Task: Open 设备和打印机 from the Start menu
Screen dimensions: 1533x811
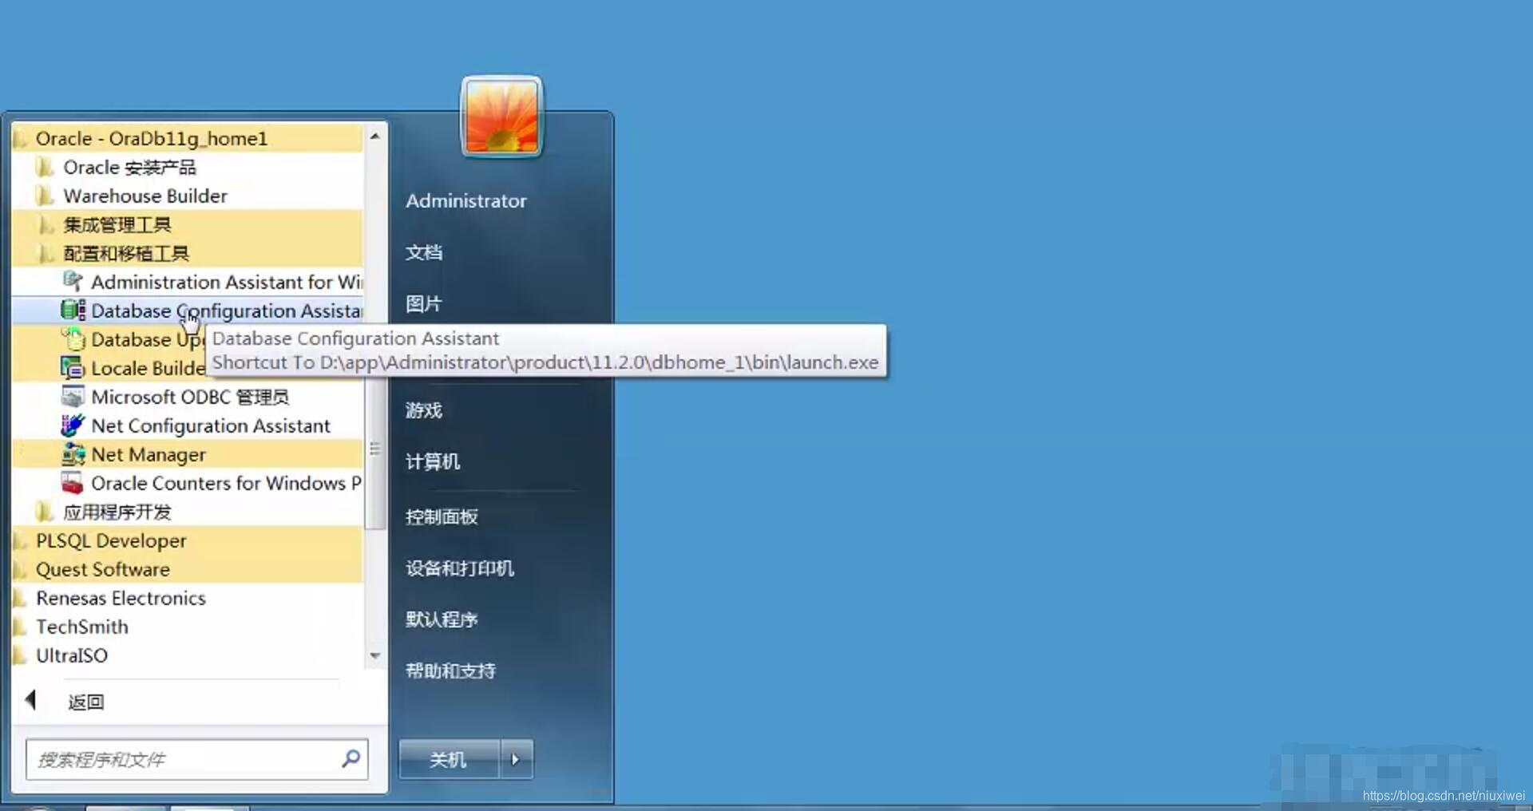Action: (460, 568)
